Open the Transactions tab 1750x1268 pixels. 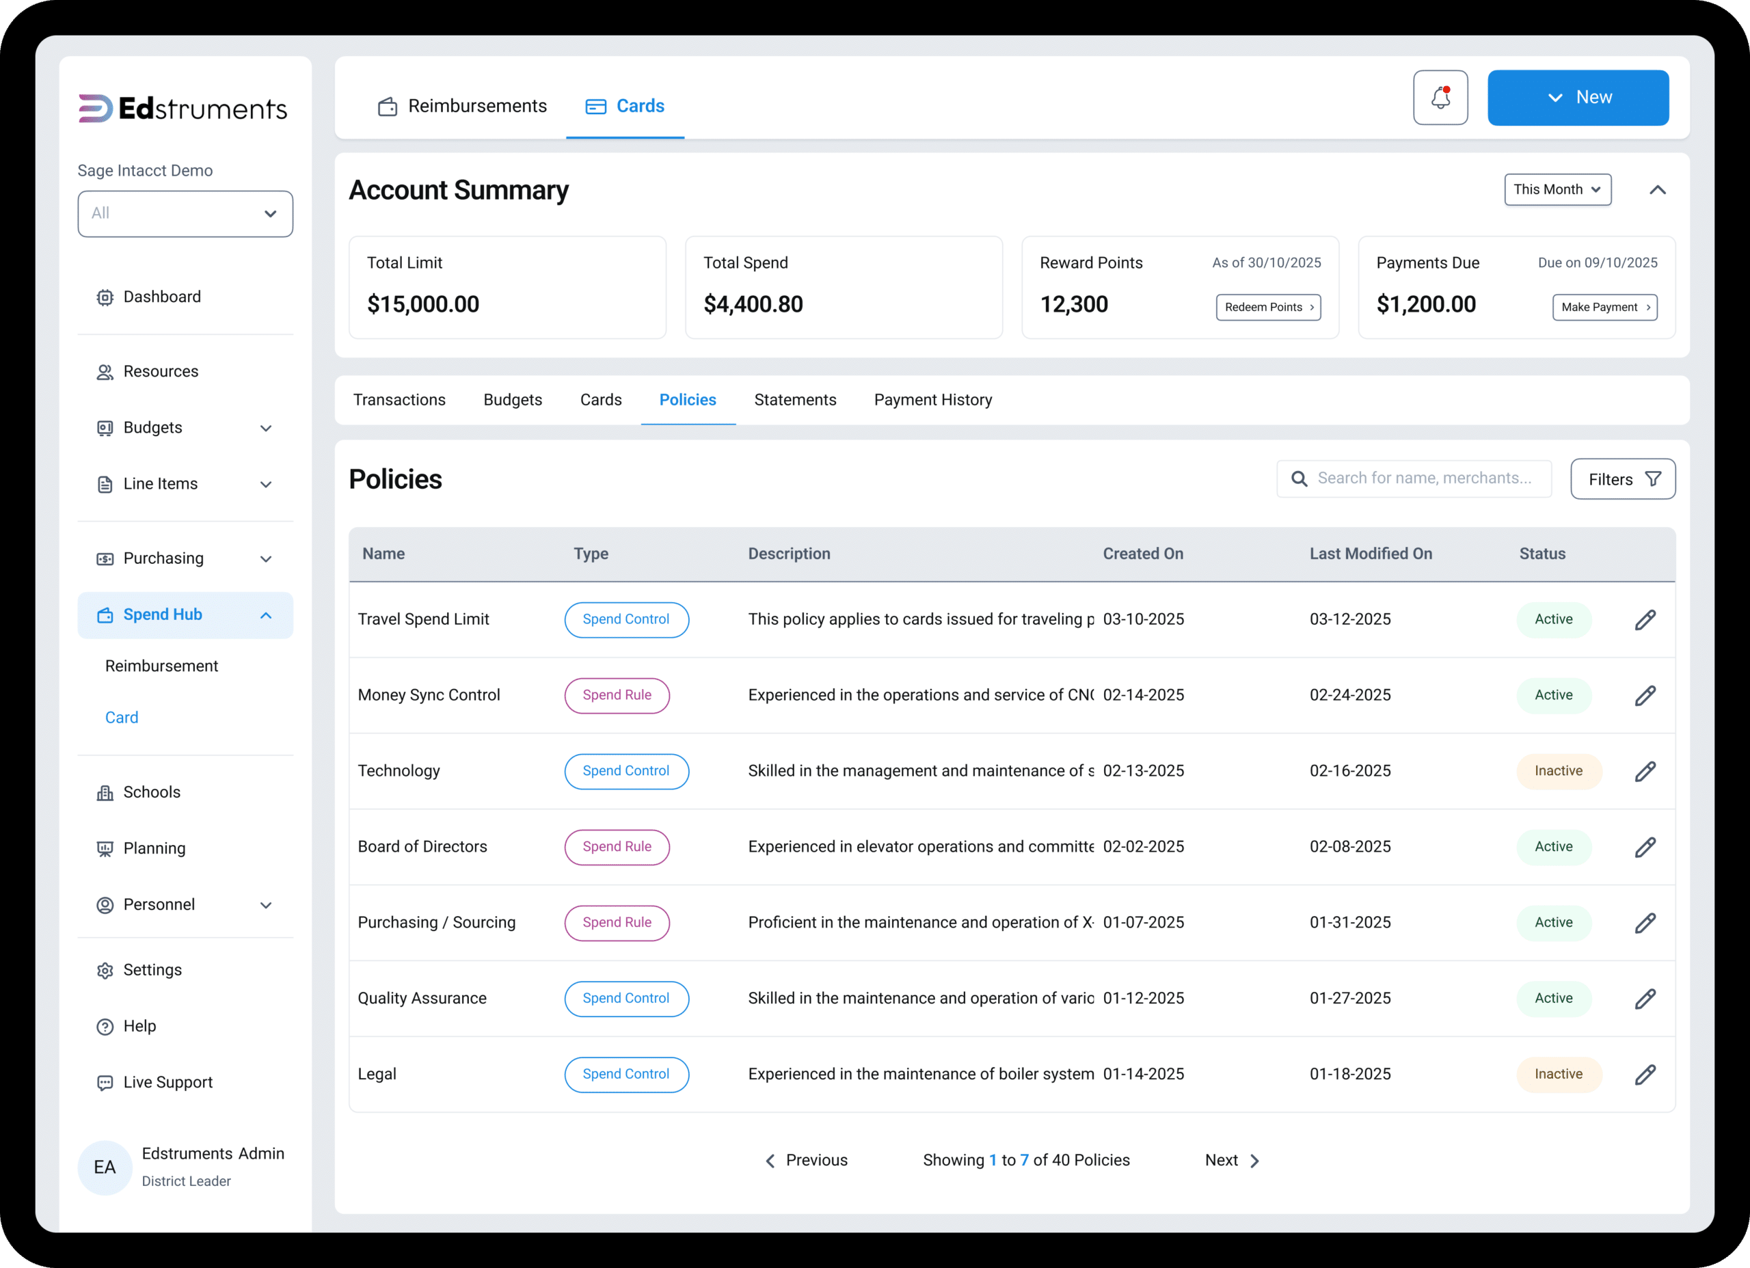[399, 400]
